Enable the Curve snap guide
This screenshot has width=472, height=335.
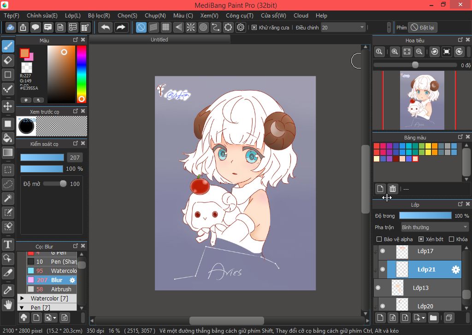[216, 27]
